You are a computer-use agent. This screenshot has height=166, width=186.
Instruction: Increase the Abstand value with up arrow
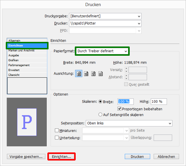tap(127, 76)
